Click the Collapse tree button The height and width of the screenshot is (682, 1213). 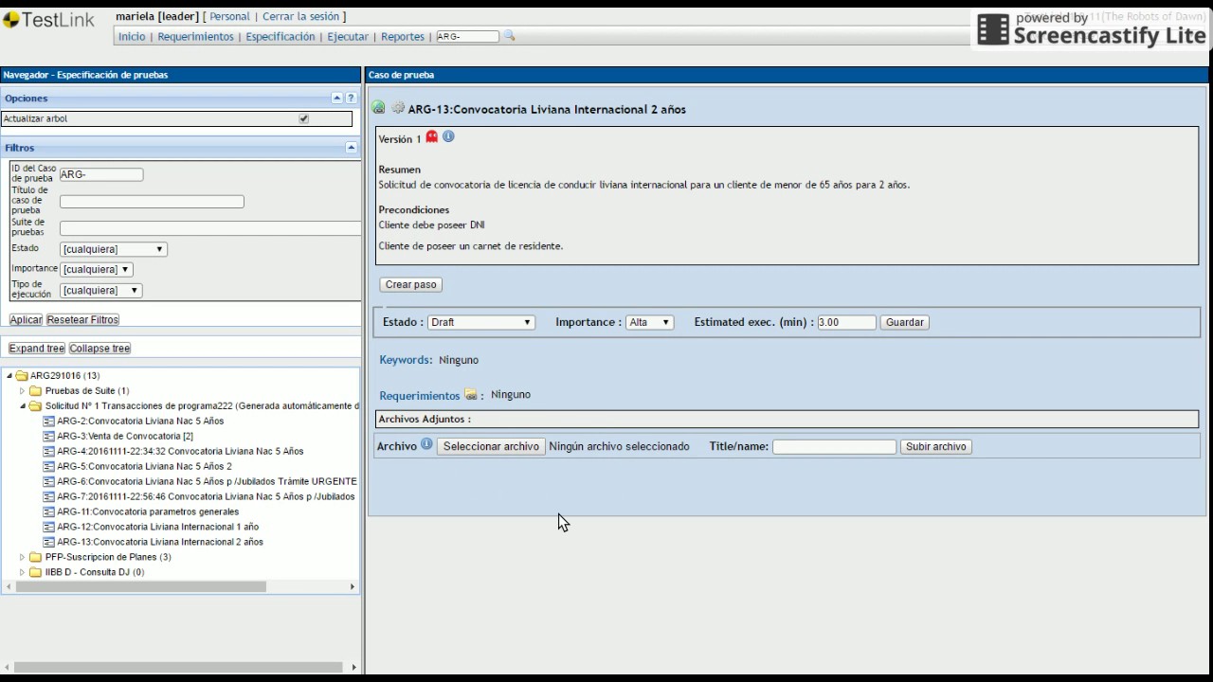pyautogui.click(x=100, y=348)
